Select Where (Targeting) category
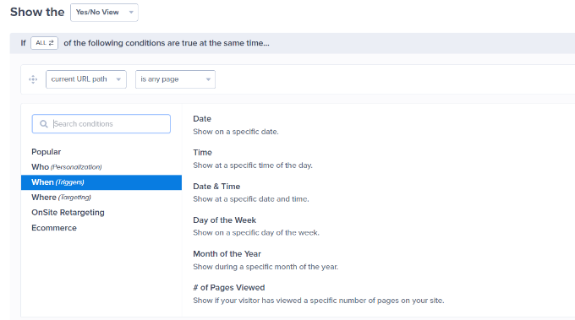575x320 pixels. pyautogui.click(x=61, y=198)
